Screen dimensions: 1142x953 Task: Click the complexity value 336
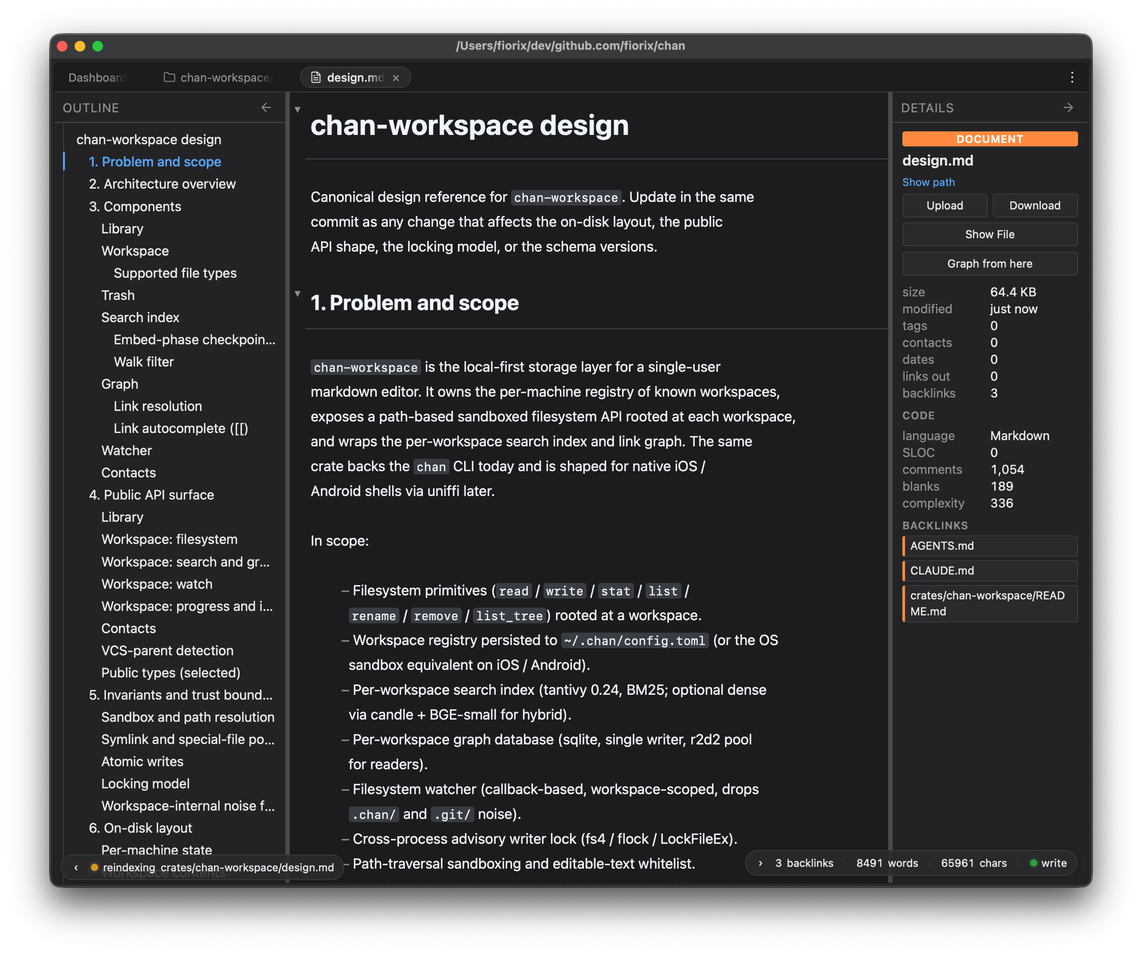pos(1002,504)
